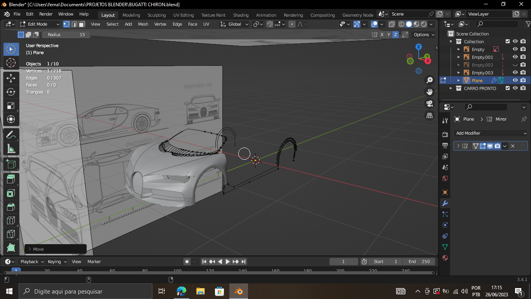Open Modifier properties wrench tab
Image resolution: width=531 pixels, height=299 pixels.
[445, 203]
